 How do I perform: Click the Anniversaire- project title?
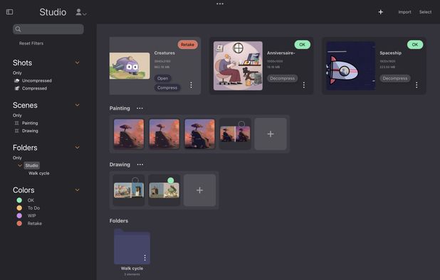coord(281,53)
